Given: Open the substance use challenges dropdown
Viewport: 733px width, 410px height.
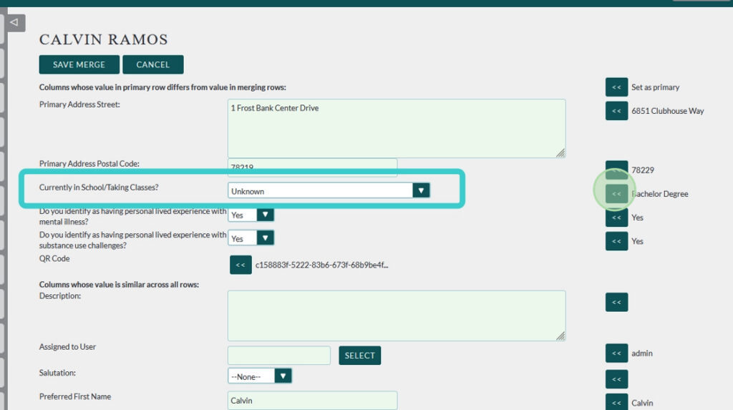Looking at the screenshot, I should (251, 238).
